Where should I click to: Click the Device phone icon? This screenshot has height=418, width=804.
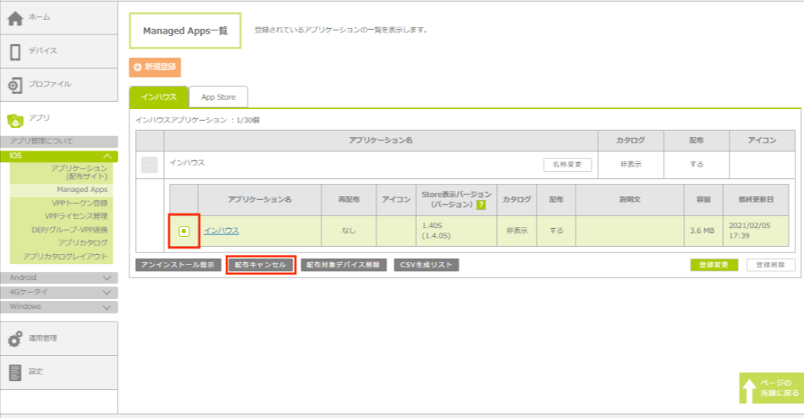15,52
